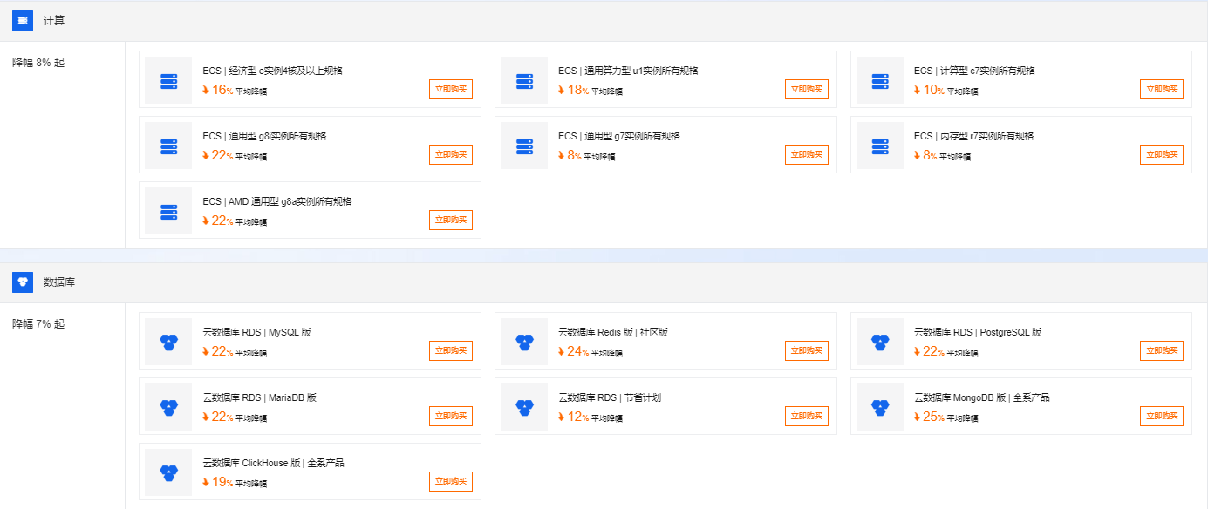Click 立即购买 for RDS MariaDB 版
This screenshot has width=1208, height=509.
(451, 416)
